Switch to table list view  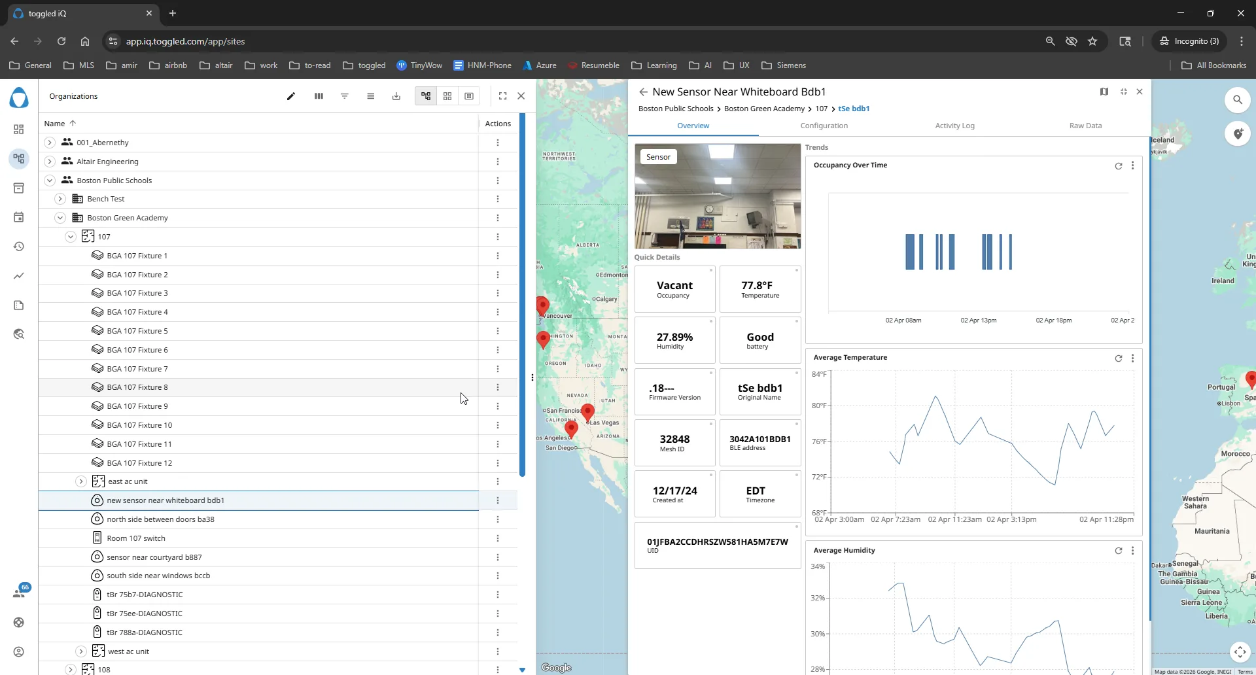pyautogui.click(x=469, y=96)
